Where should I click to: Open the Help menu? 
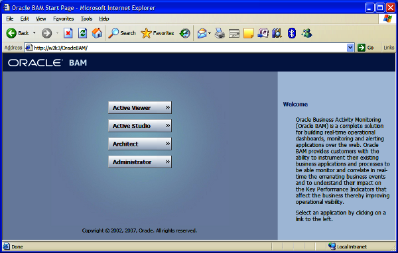[x=104, y=19]
